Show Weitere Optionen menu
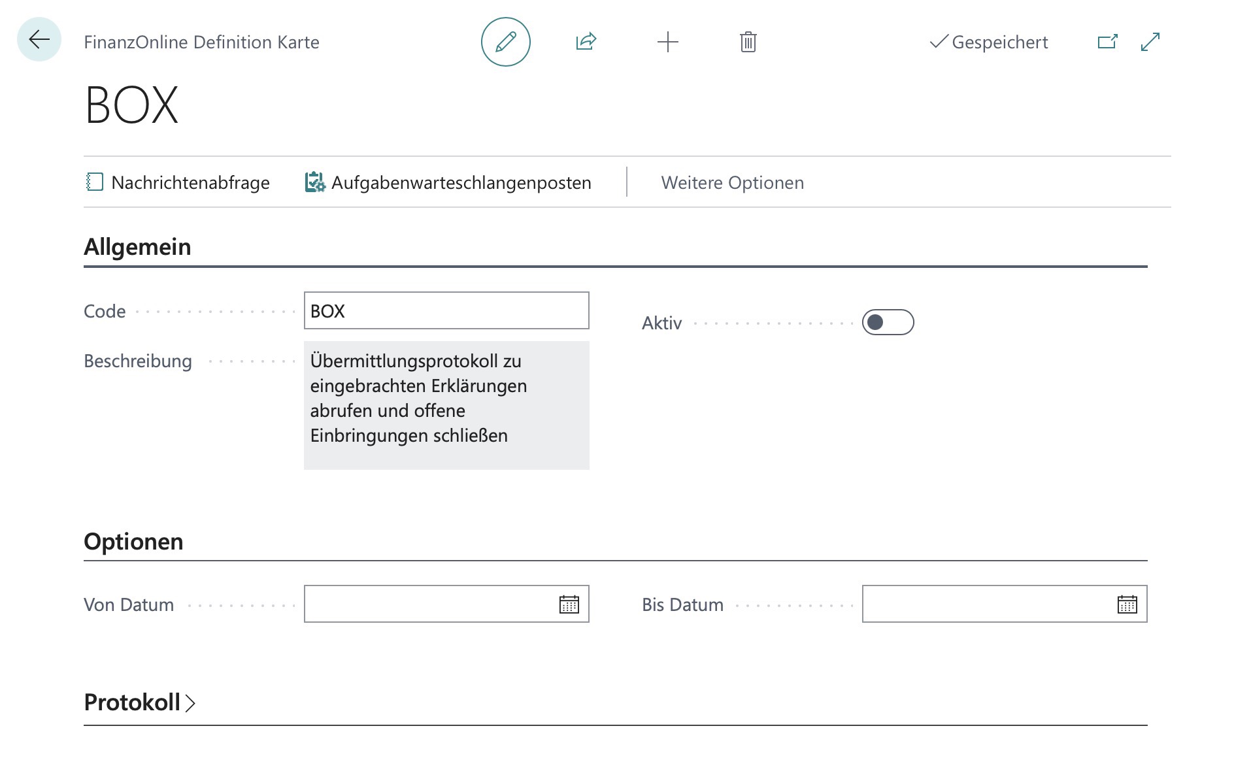The width and height of the screenshot is (1251, 758). click(733, 182)
